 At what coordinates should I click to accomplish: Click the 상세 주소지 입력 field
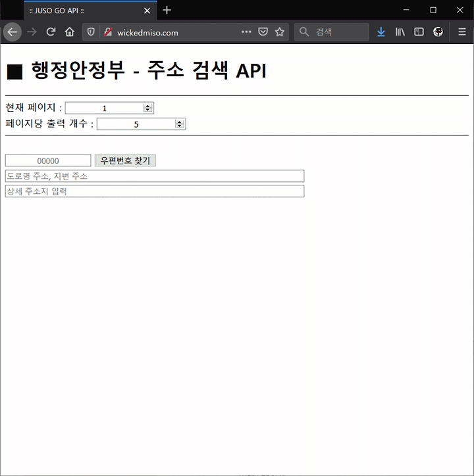click(x=155, y=191)
